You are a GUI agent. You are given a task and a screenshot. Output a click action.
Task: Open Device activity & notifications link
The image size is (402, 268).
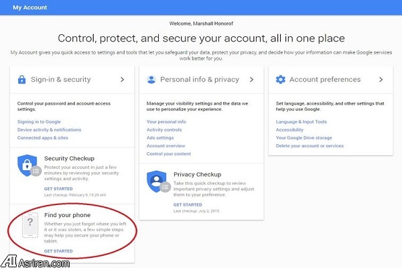(49, 129)
